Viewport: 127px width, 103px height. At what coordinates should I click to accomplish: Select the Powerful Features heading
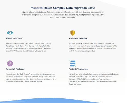coord(15,69)
